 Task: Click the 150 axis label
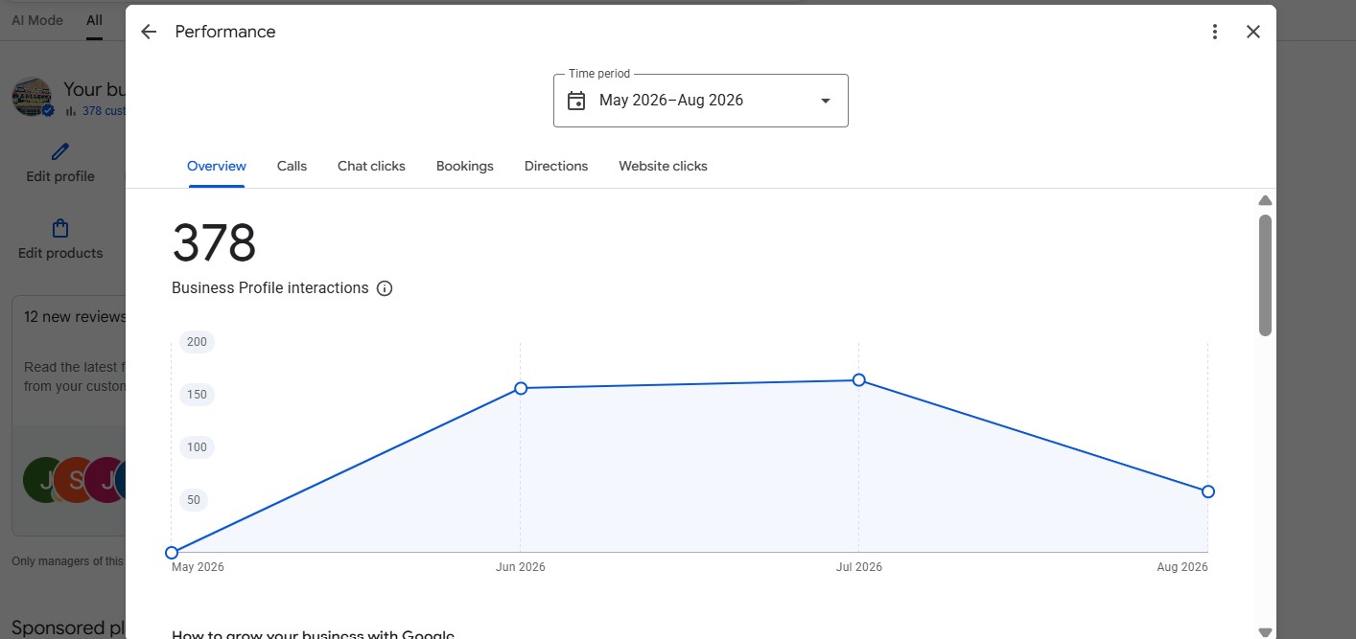pos(197,395)
